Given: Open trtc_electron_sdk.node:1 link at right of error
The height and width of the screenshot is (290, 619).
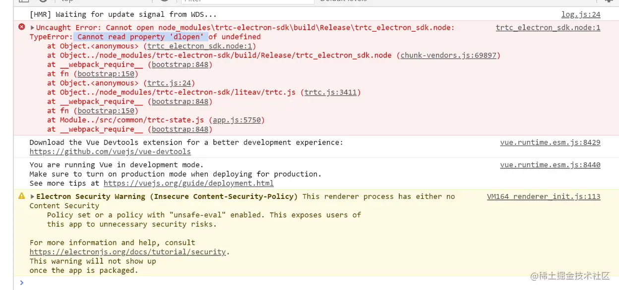Looking at the screenshot, I should 548,28.
